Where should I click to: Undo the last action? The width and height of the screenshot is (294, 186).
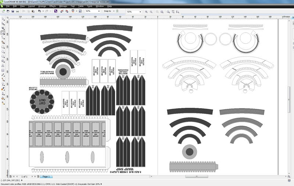[39, 11]
